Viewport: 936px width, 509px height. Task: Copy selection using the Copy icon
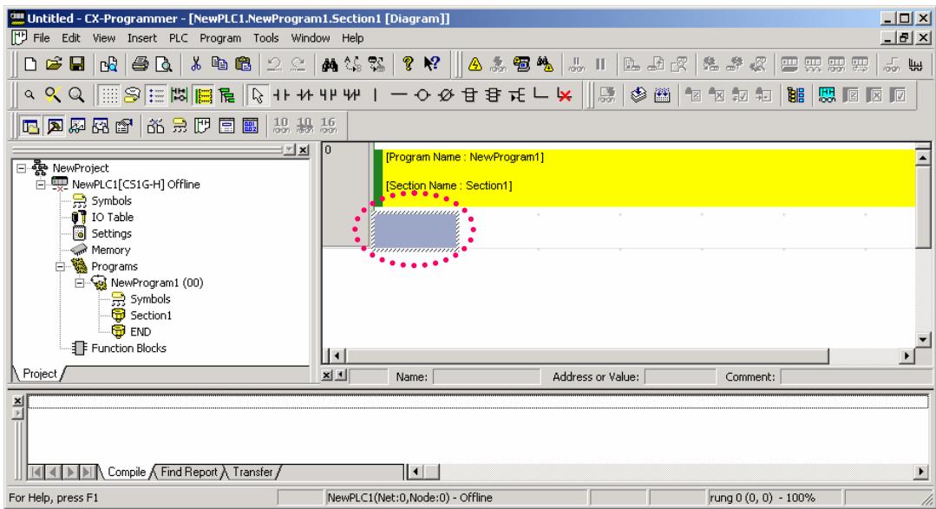[219, 64]
